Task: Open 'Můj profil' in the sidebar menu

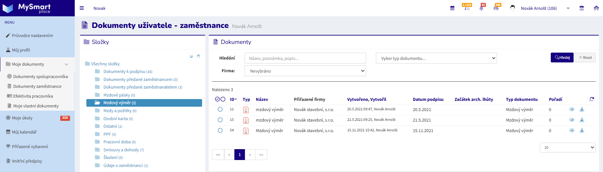Action: tap(21, 50)
